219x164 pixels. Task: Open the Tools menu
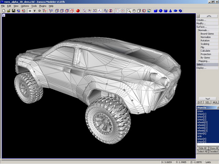pyautogui.click(x=34, y=6)
